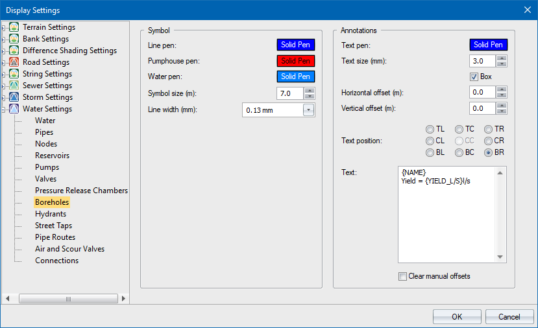Click the Water Settings tree icon
This screenshot has height=328, width=538.
click(14, 109)
